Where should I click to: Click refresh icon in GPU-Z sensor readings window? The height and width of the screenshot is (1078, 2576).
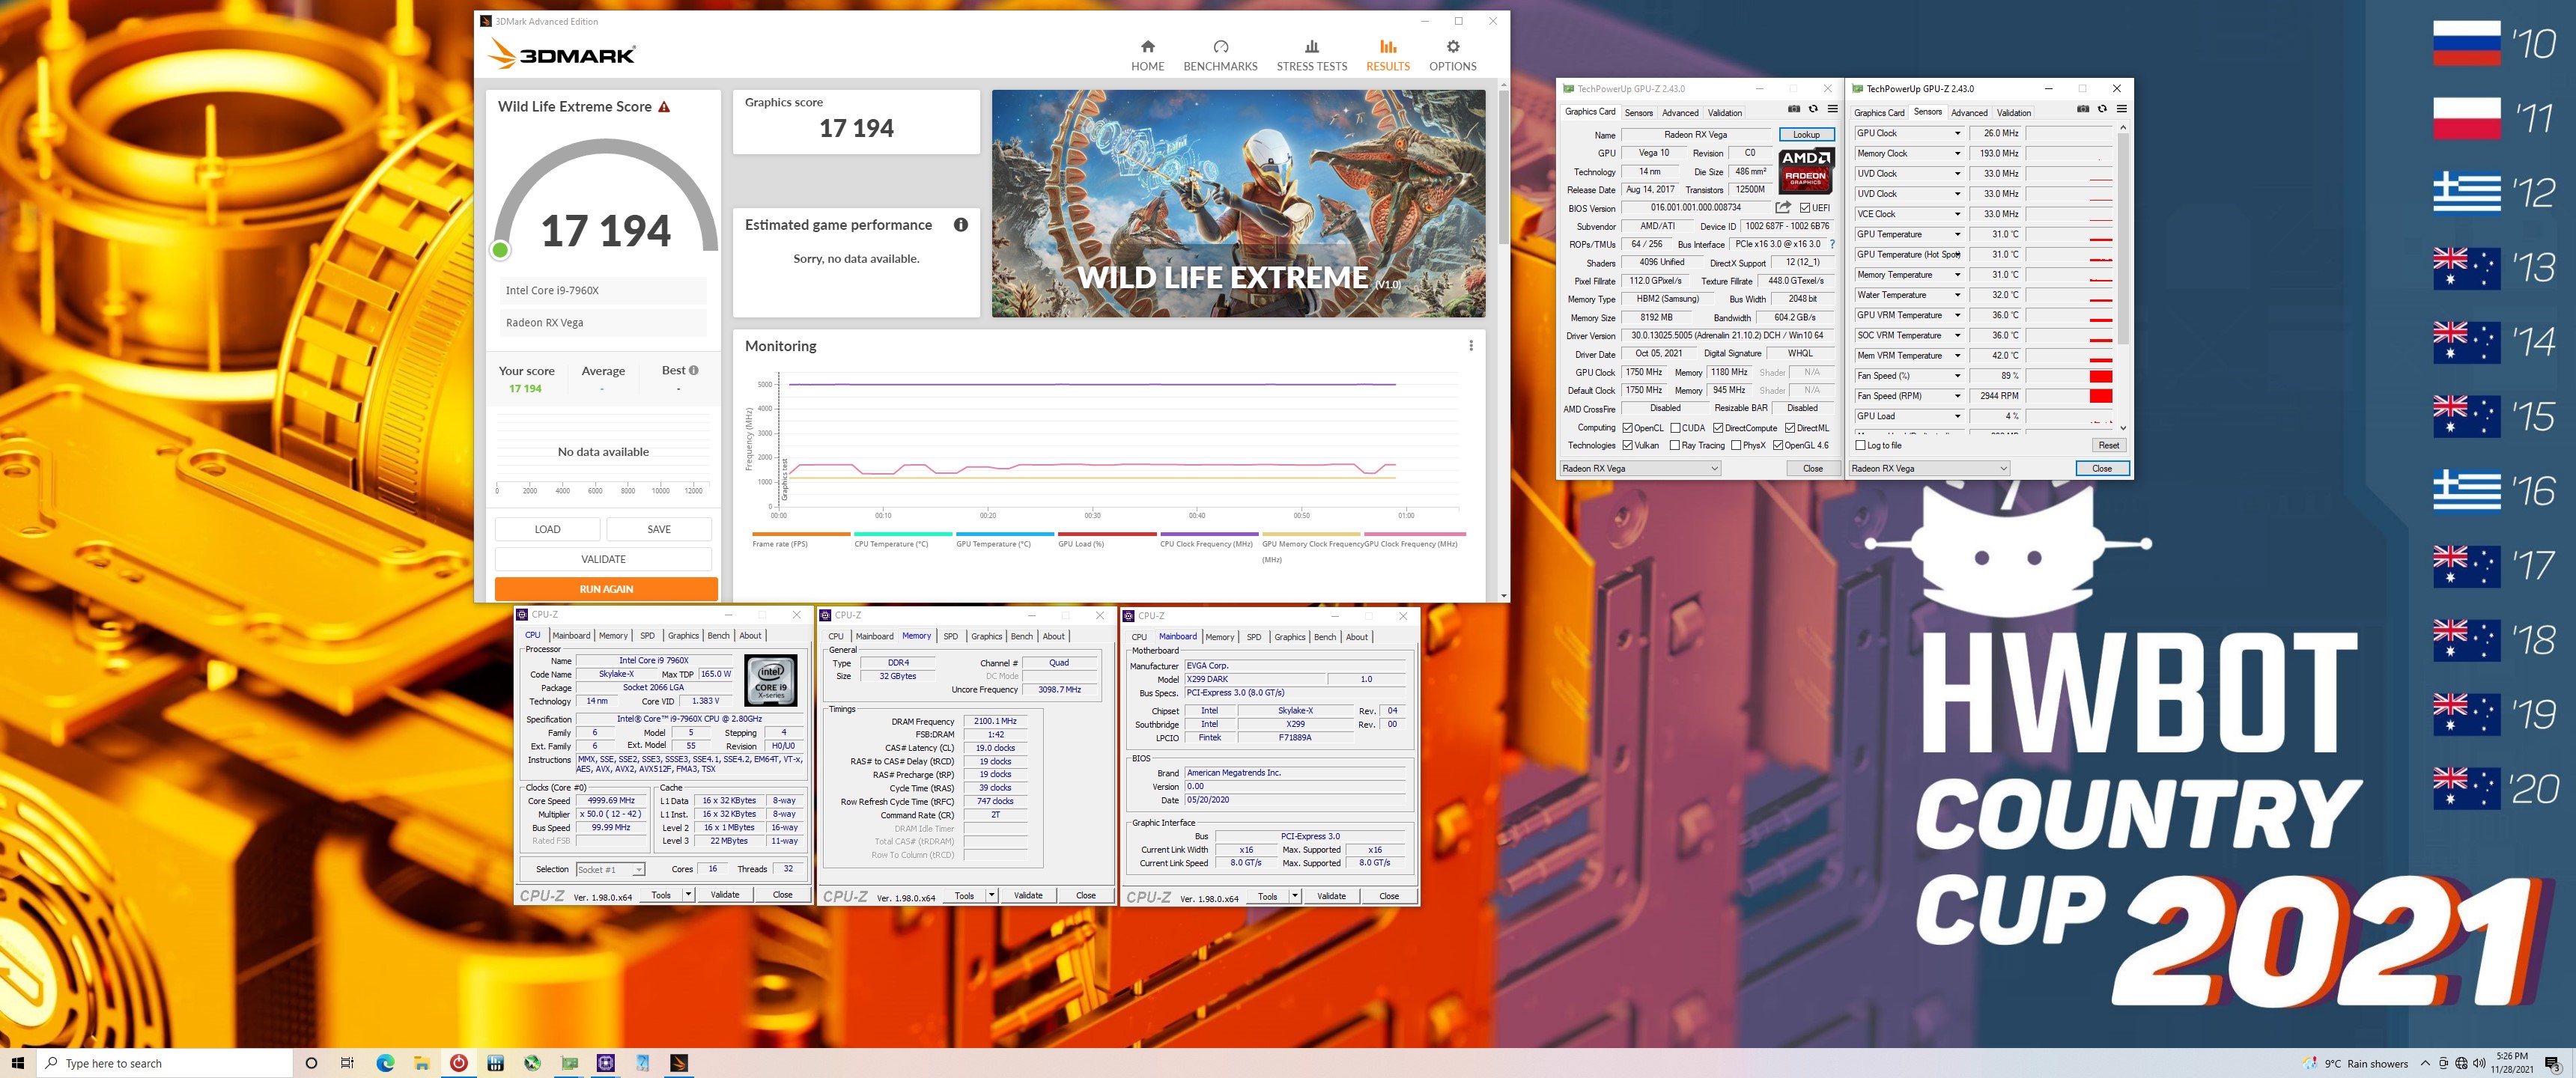(2102, 109)
